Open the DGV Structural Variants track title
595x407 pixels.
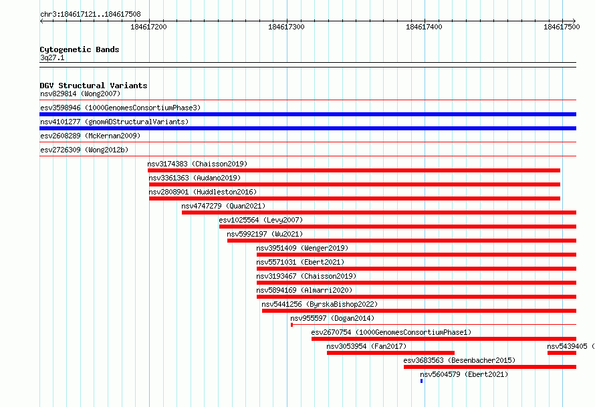94,86
